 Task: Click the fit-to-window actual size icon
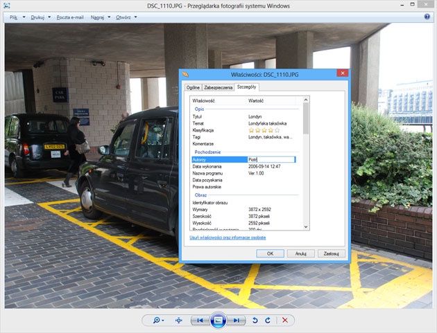pyautogui.click(x=179, y=321)
